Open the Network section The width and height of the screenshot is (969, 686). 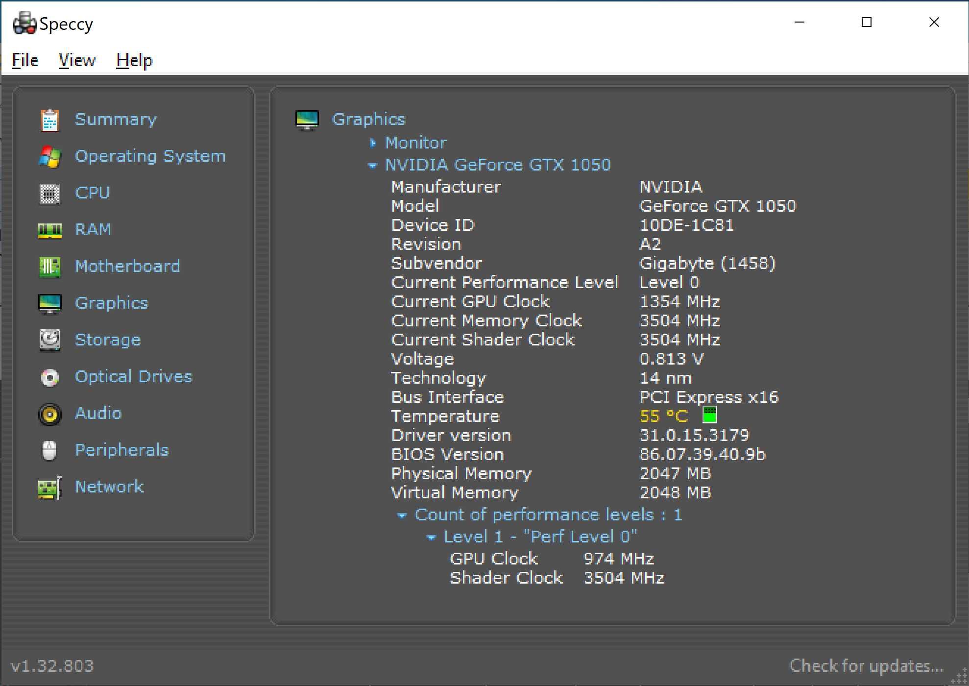click(109, 487)
